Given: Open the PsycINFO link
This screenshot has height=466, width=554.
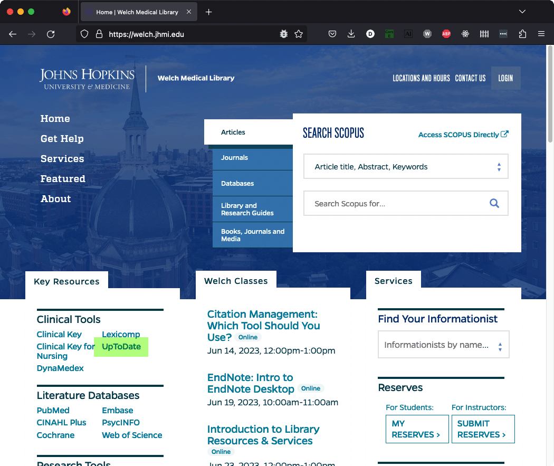Looking at the screenshot, I should click(x=120, y=423).
